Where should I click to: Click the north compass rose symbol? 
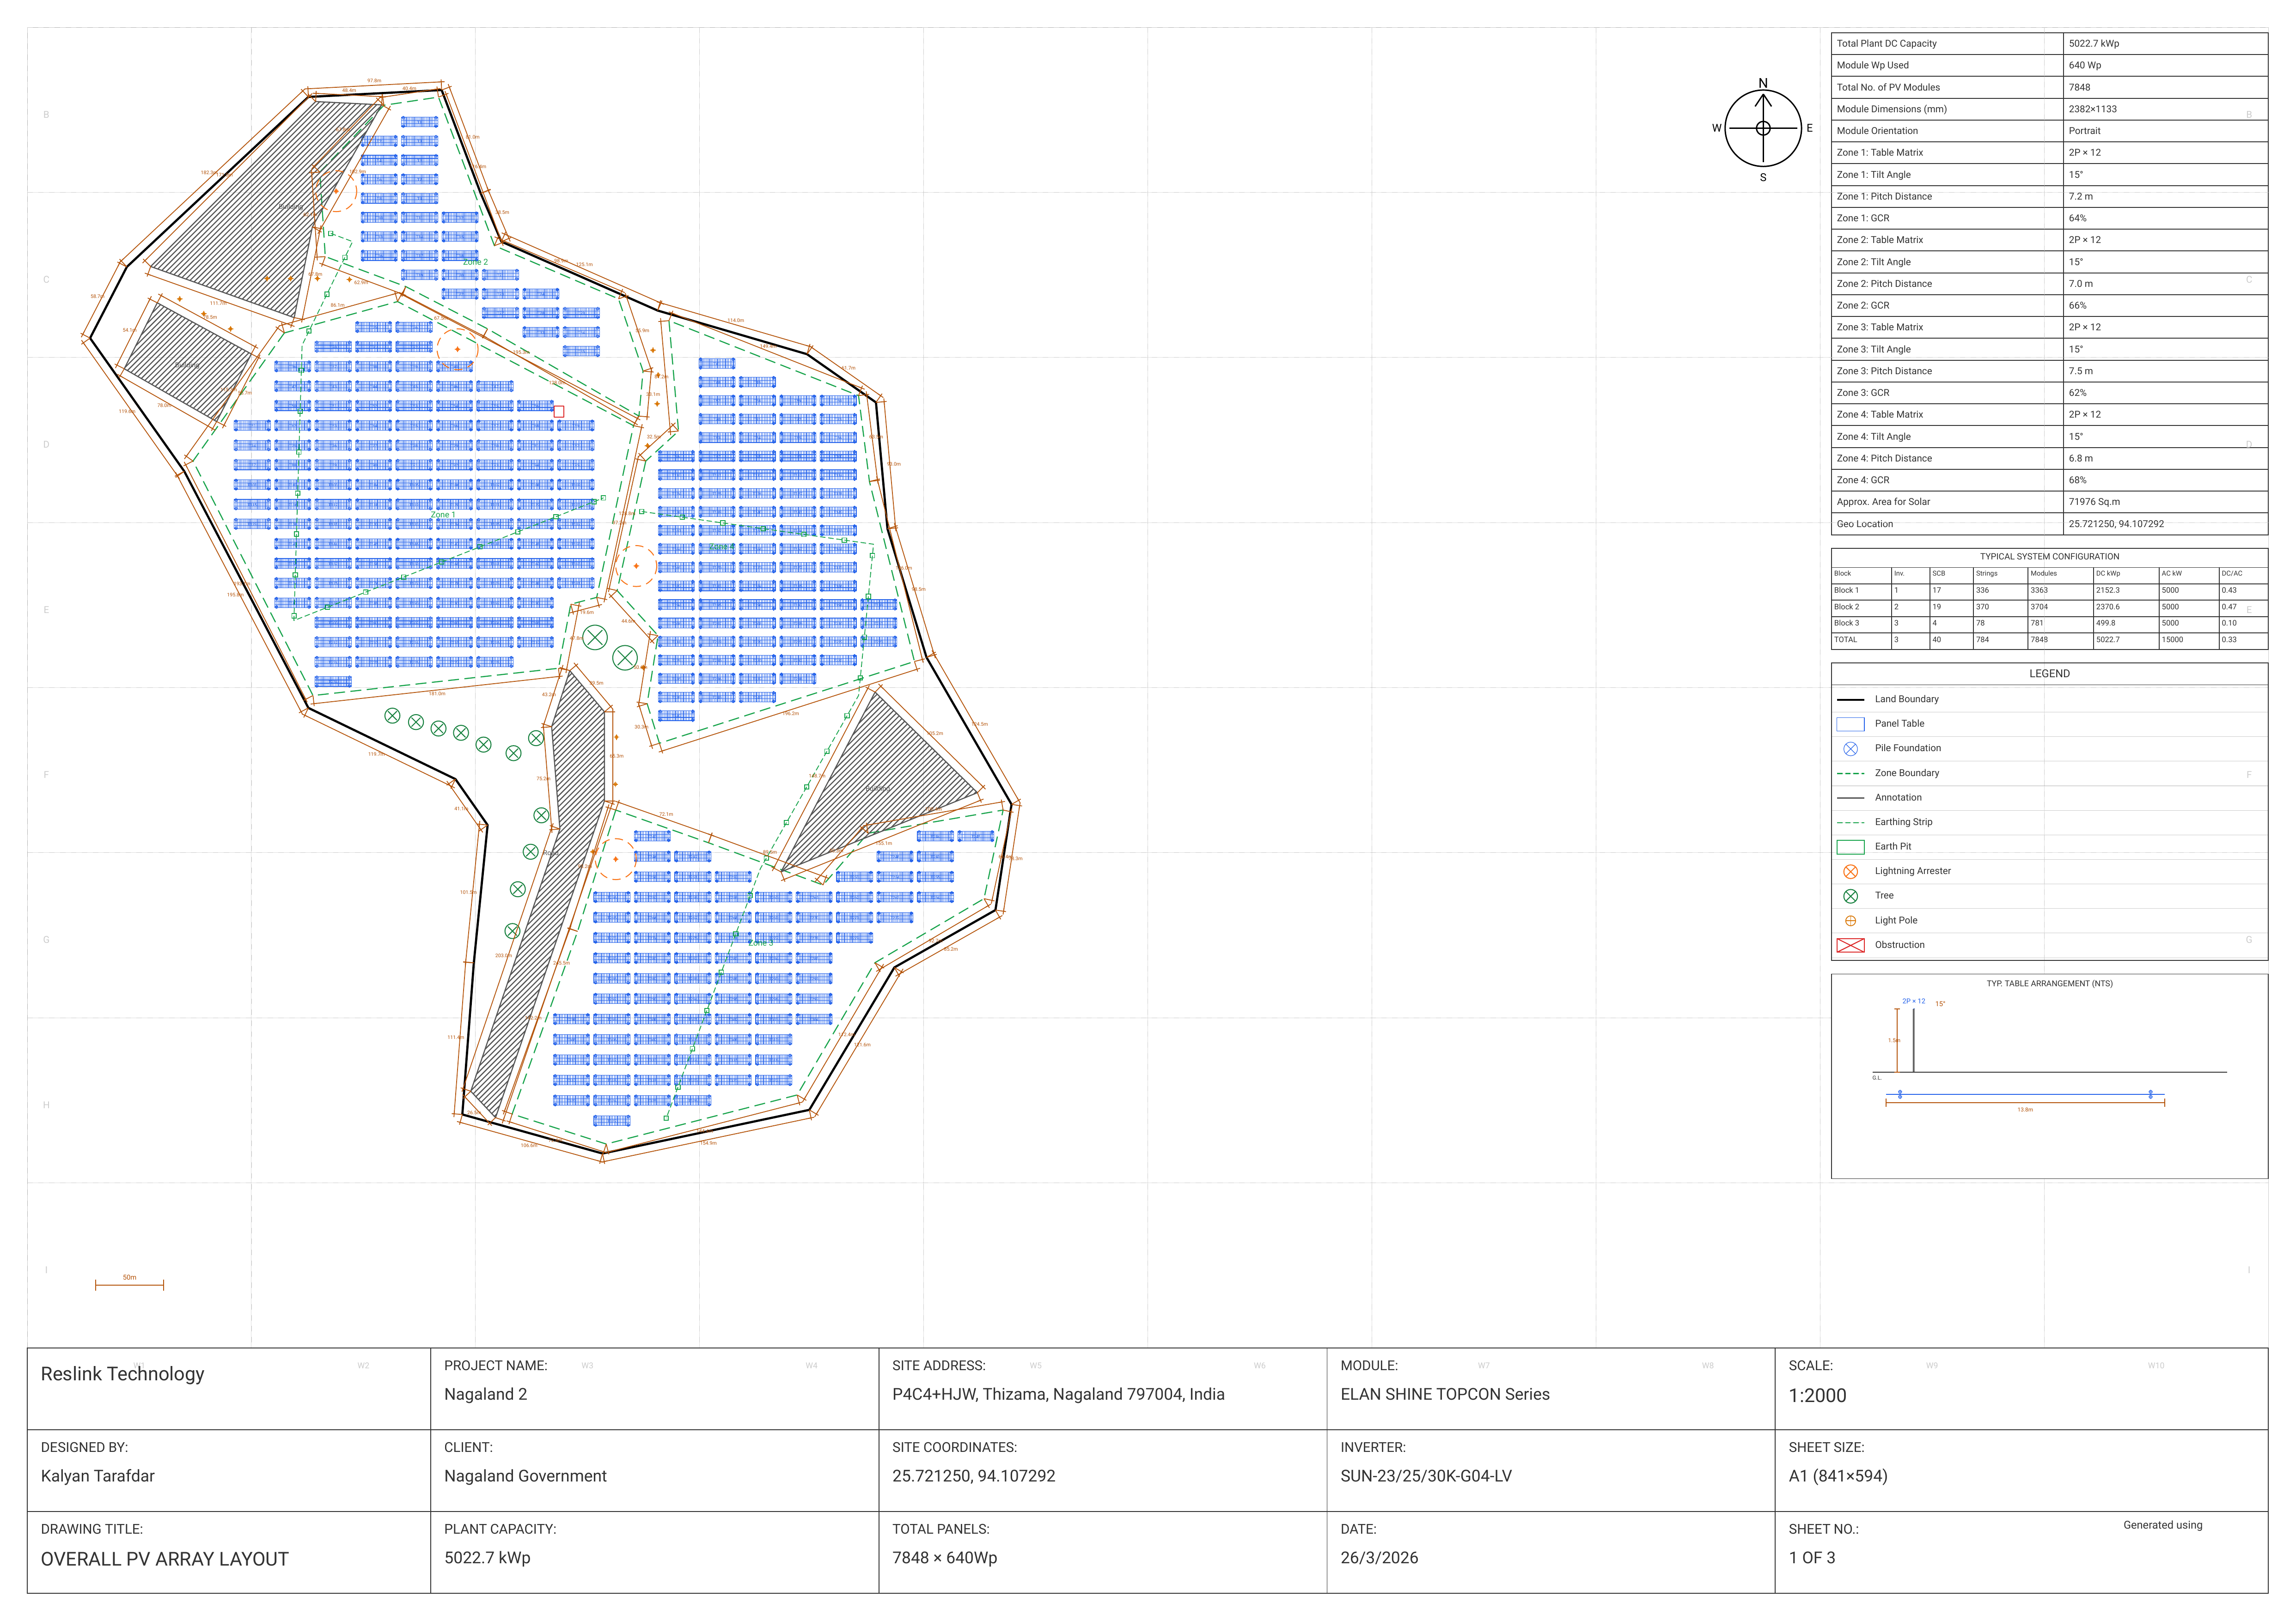click(x=1762, y=128)
